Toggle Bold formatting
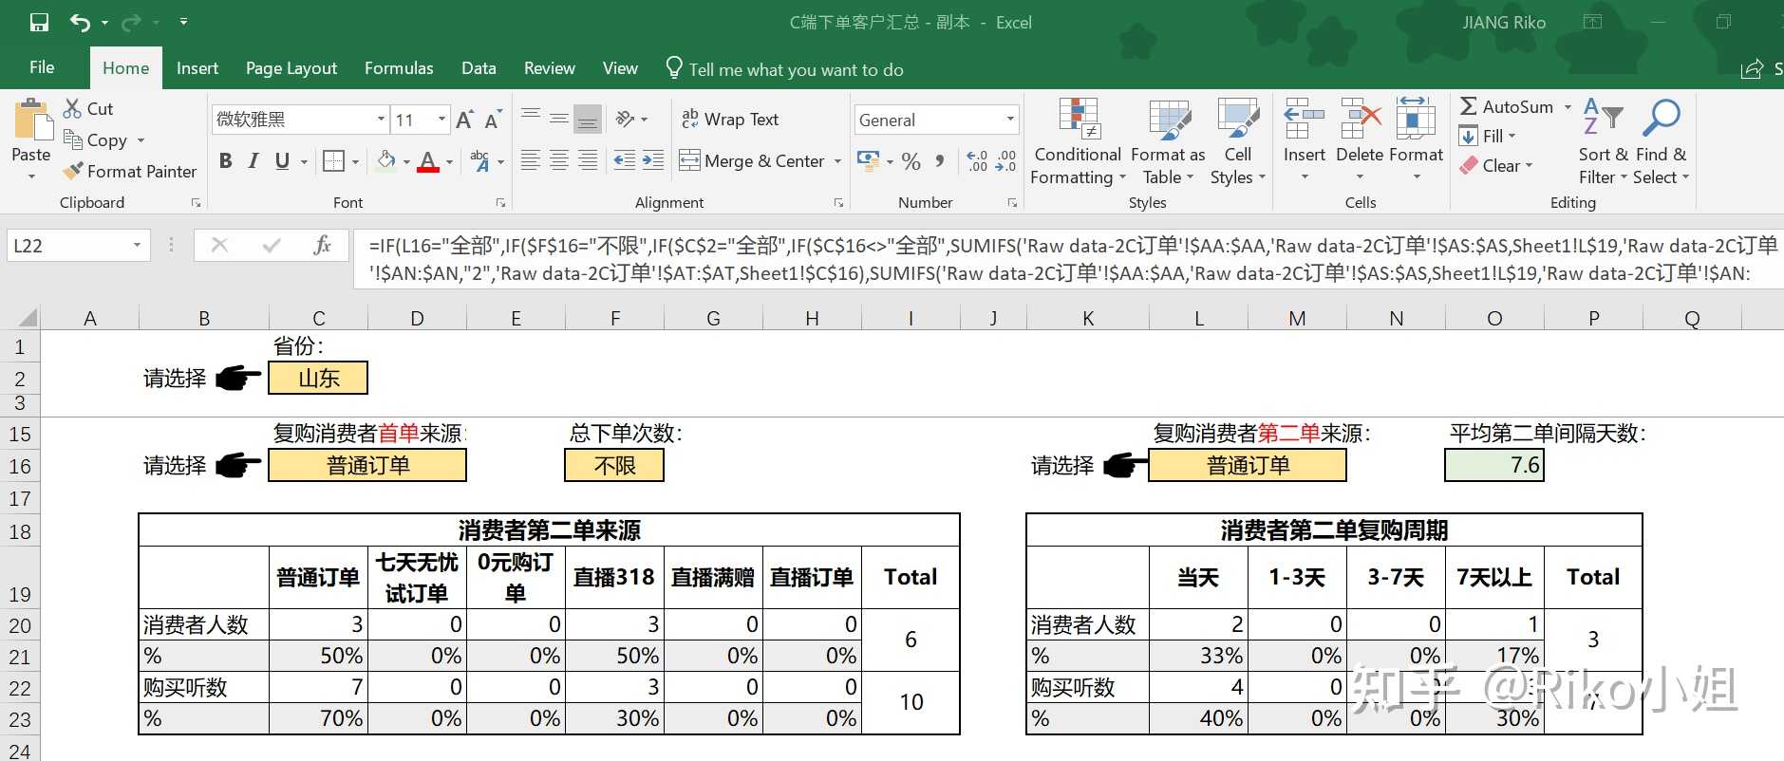The height and width of the screenshot is (761, 1784). (225, 161)
